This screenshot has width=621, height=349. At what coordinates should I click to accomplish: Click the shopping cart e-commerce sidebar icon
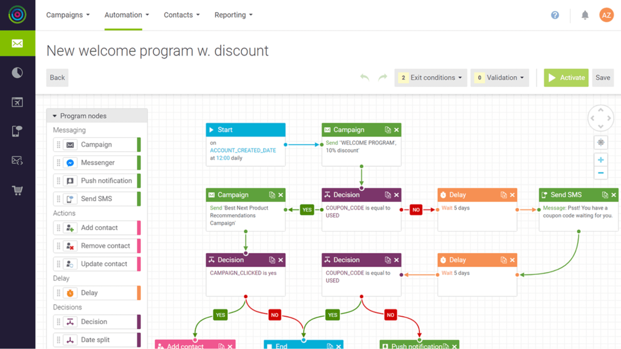[x=17, y=190]
